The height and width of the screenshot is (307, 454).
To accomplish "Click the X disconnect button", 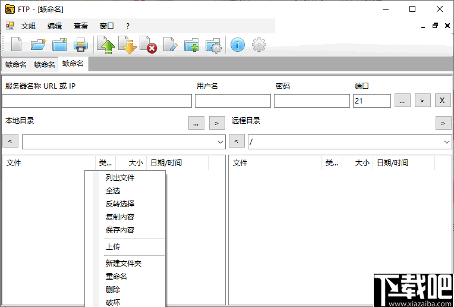I will pos(443,101).
